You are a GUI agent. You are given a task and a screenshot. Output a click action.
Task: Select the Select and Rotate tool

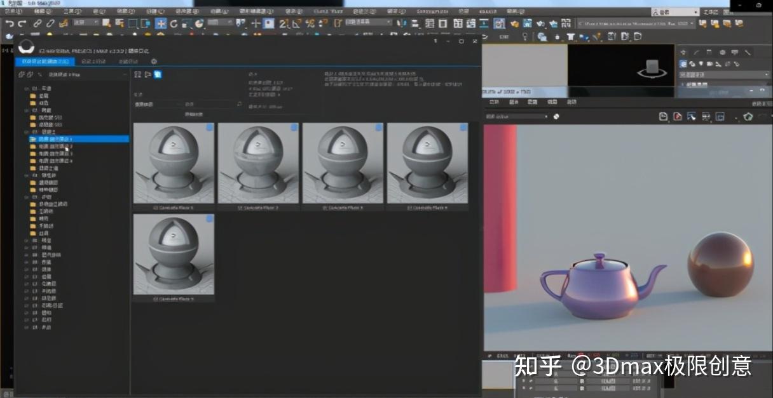click(x=174, y=23)
